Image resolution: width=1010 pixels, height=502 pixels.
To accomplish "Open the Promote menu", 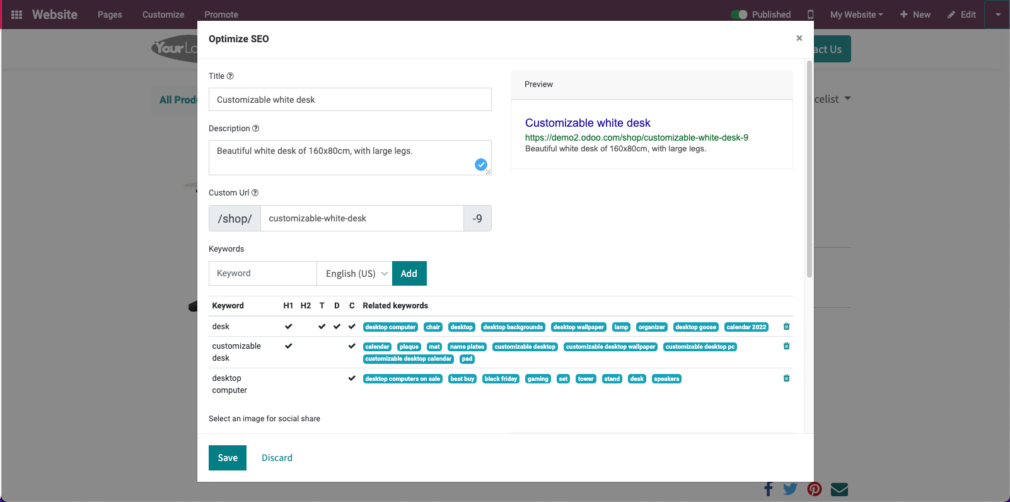I will [221, 15].
